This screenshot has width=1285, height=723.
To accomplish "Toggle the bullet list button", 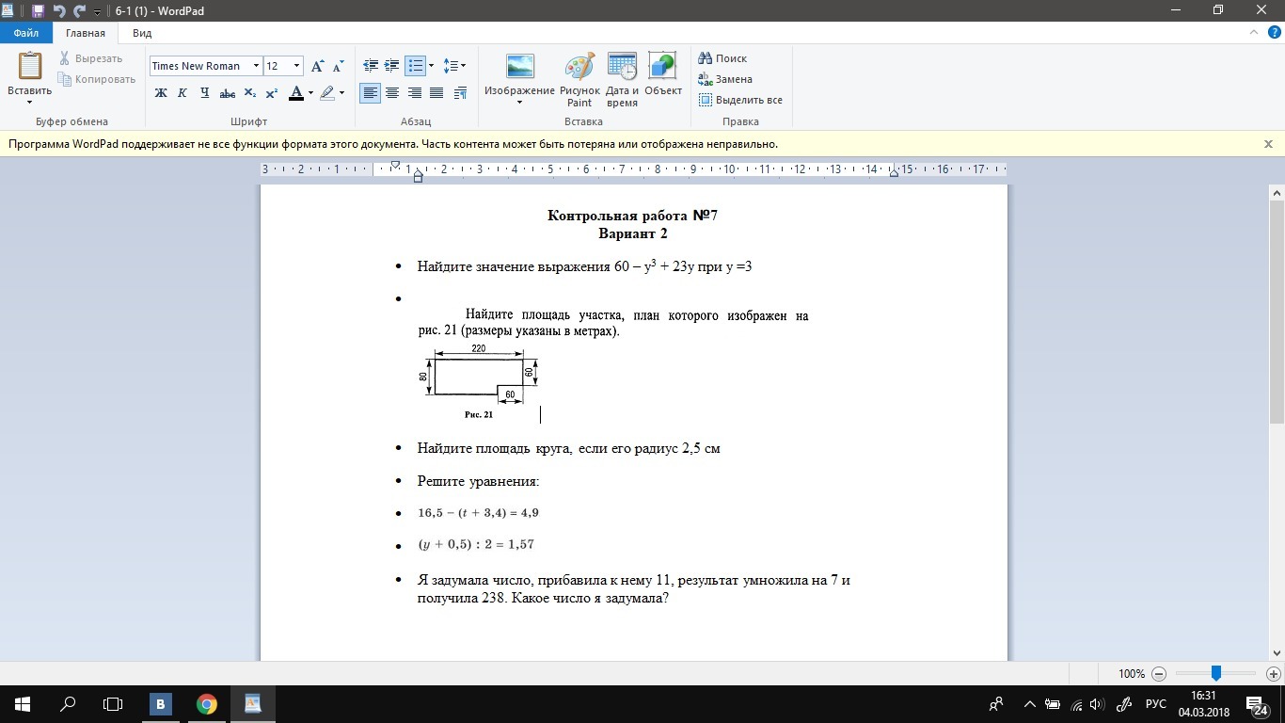I will click(x=415, y=66).
